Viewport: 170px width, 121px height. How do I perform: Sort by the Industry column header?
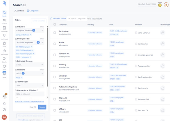click(91, 25)
